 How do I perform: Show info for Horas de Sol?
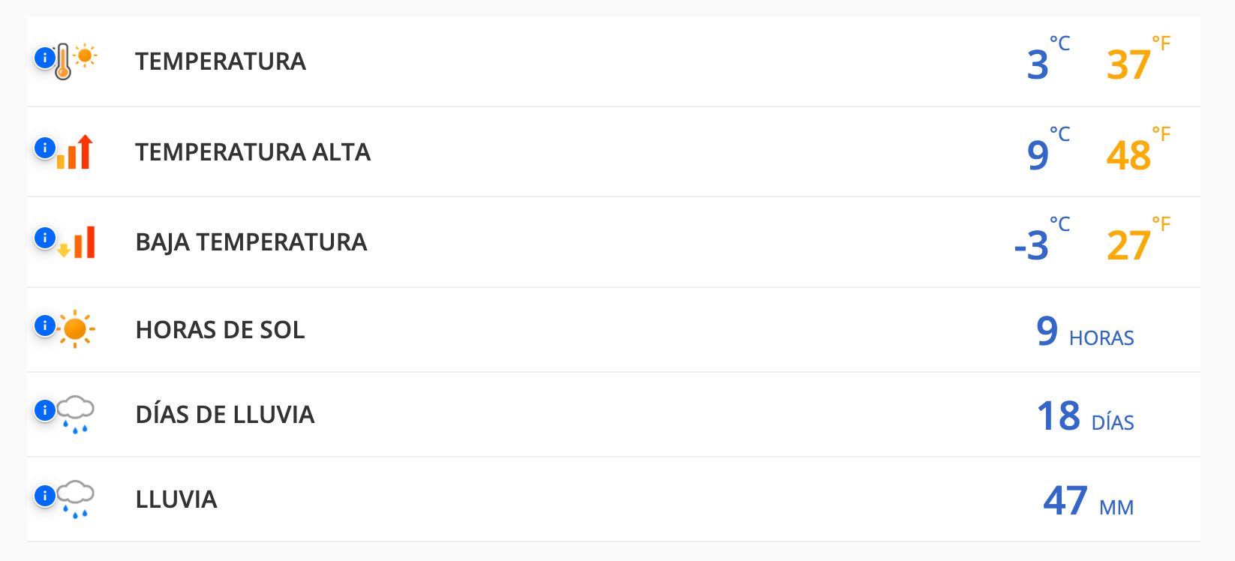coord(45,325)
